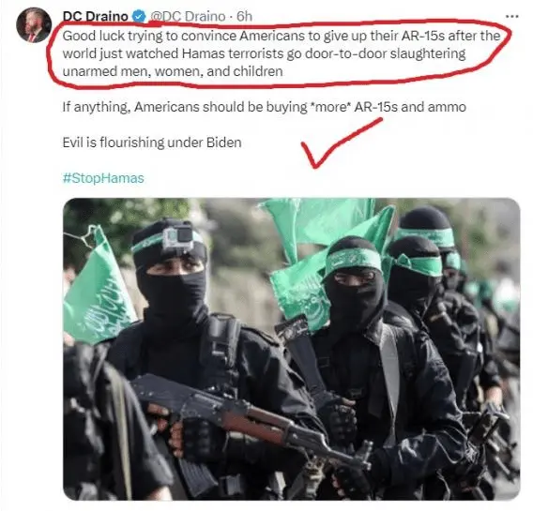Click the tweet sentence starting 'Good luck trying'
Viewport: 533px width, 511px height.
(281, 53)
